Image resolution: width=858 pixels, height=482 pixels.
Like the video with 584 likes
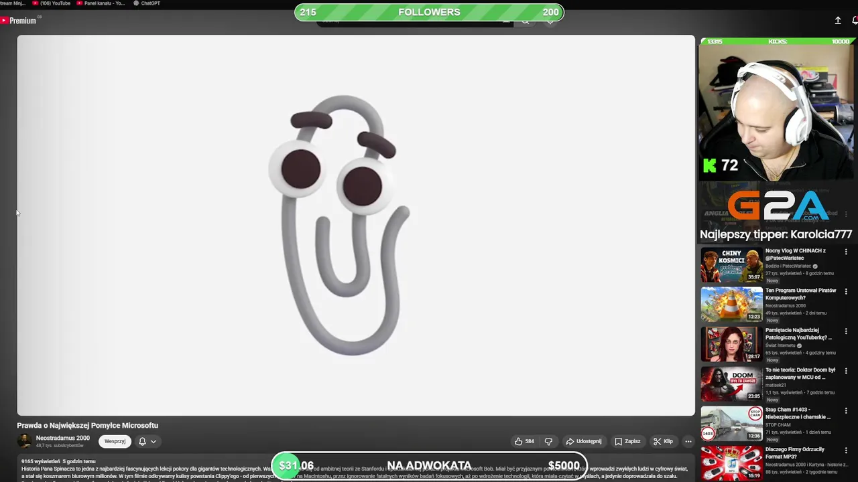click(525, 441)
